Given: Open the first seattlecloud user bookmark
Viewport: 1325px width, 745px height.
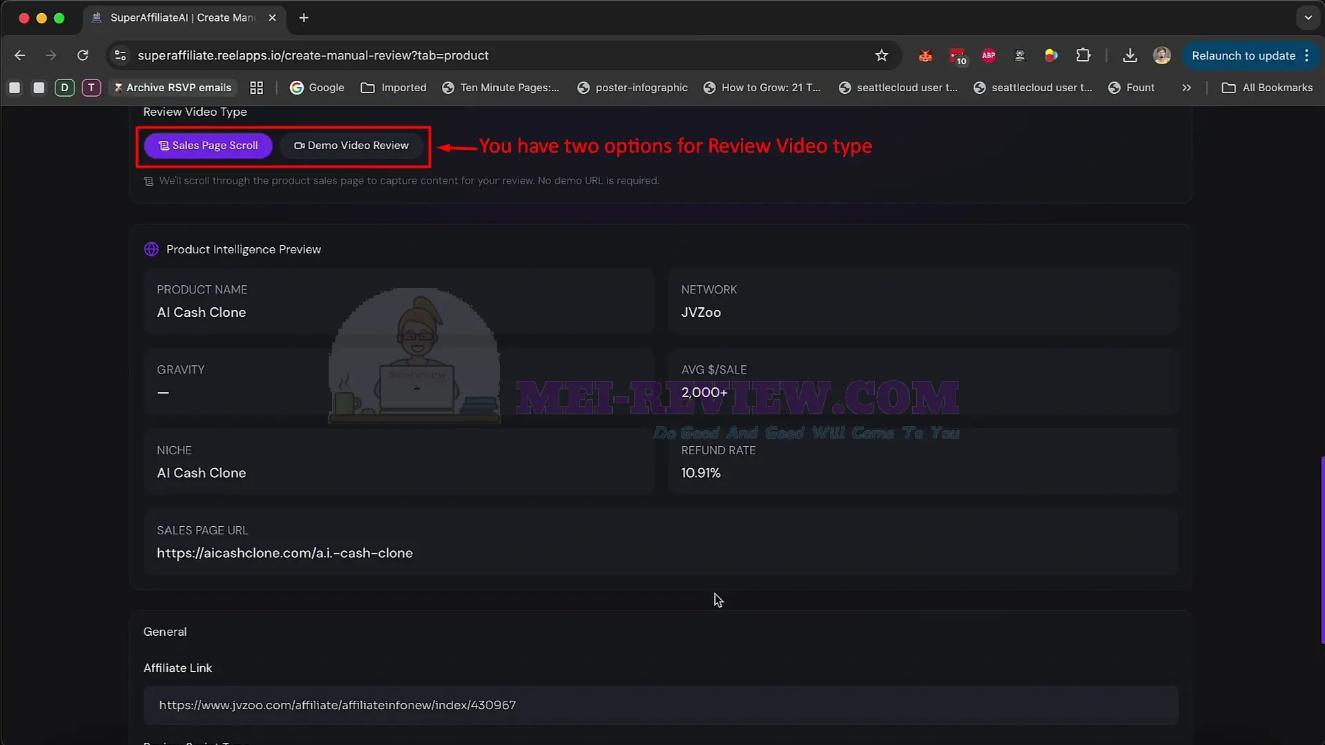Looking at the screenshot, I should tap(898, 88).
